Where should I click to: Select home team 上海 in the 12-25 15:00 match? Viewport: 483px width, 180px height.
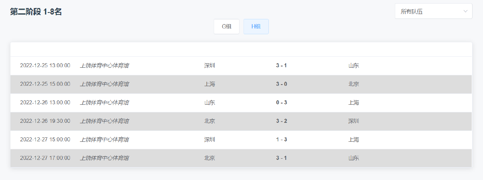tap(210, 84)
